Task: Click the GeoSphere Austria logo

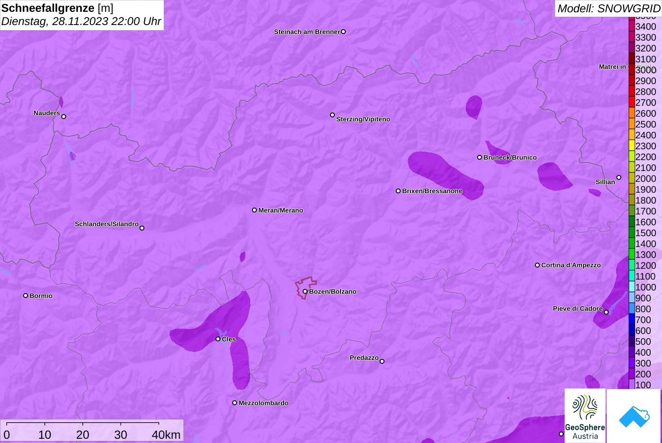Action: click(585, 416)
